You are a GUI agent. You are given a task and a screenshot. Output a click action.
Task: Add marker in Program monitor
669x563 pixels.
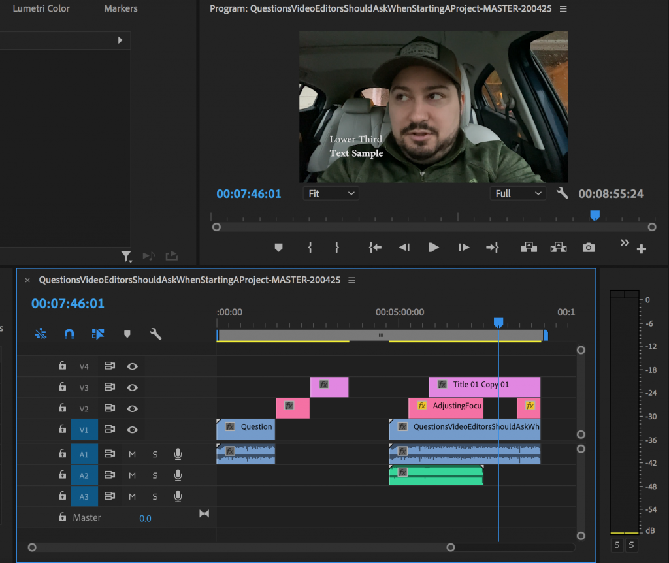coord(278,248)
